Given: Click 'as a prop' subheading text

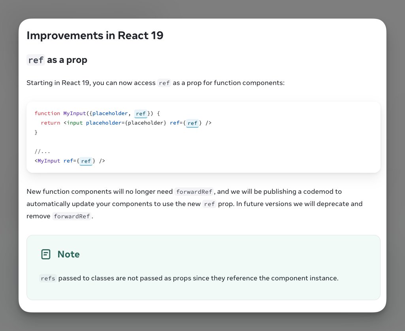Looking at the screenshot, I should tap(67, 60).
